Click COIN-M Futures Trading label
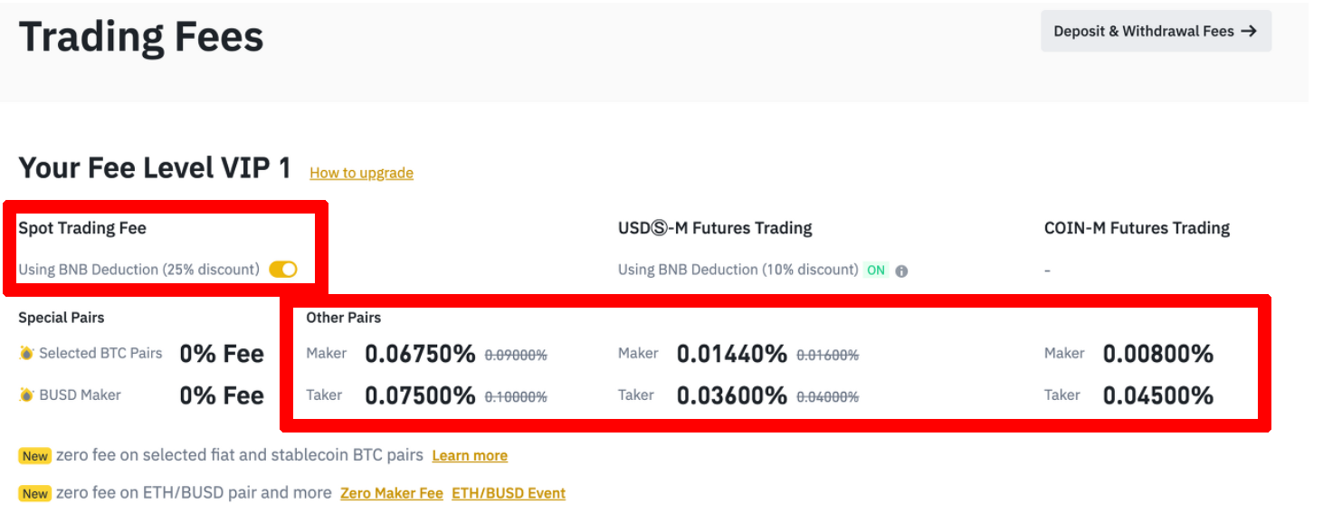Image resolution: width=1323 pixels, height=523 pixels. click(1137, 228)
